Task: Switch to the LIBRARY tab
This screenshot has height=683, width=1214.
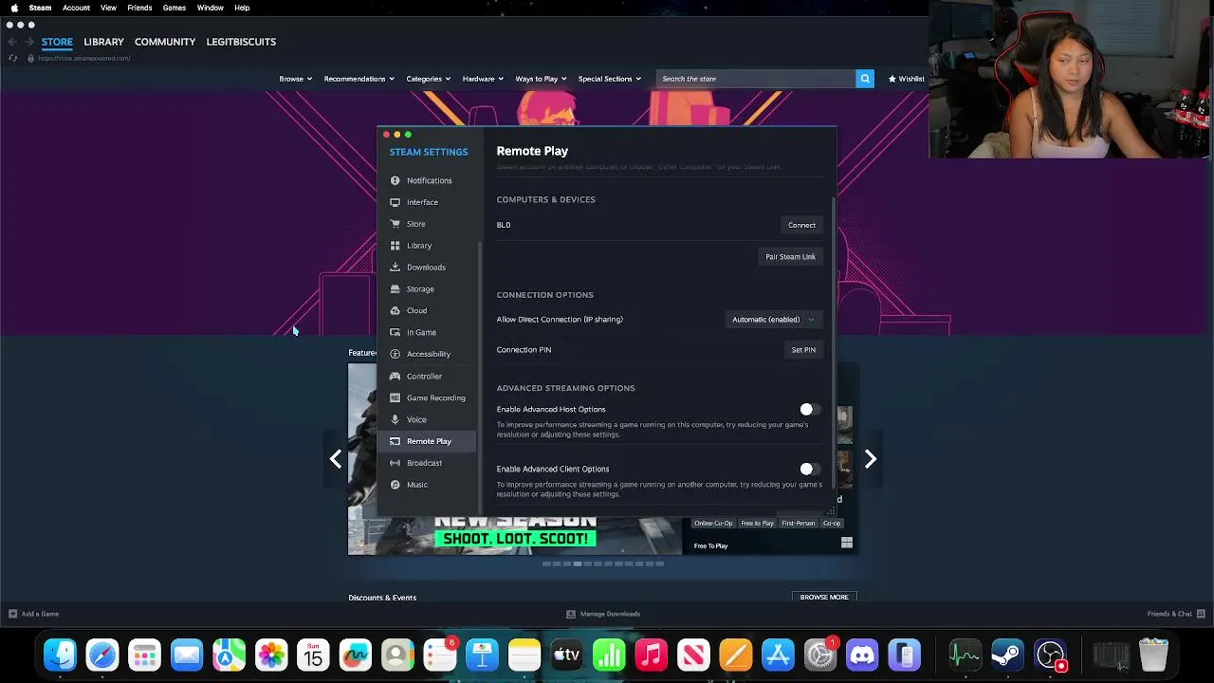Action: click(103, 42)
